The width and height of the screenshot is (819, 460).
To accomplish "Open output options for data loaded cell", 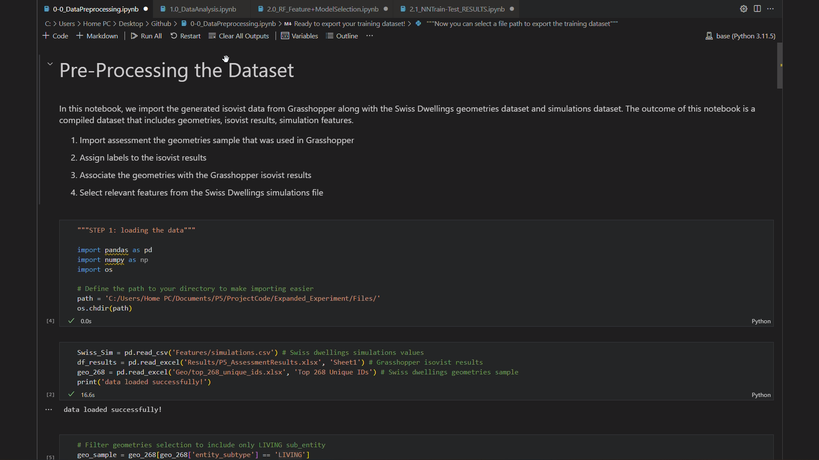I will (49, 410).
